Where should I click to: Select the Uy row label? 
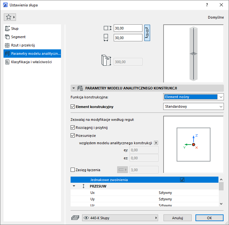(x=92, y=199)
